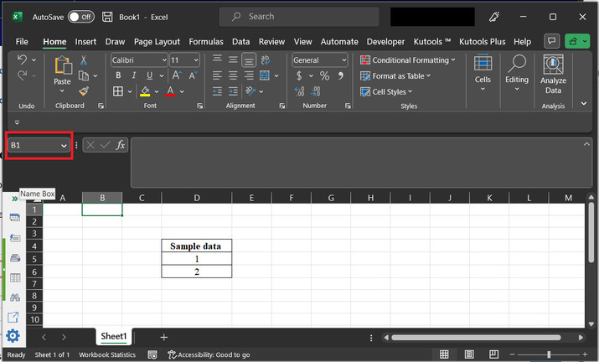Apply Accounting dollar format
Image resolution: width=599 pixels, height=362 pixels.
coord(299,75)
